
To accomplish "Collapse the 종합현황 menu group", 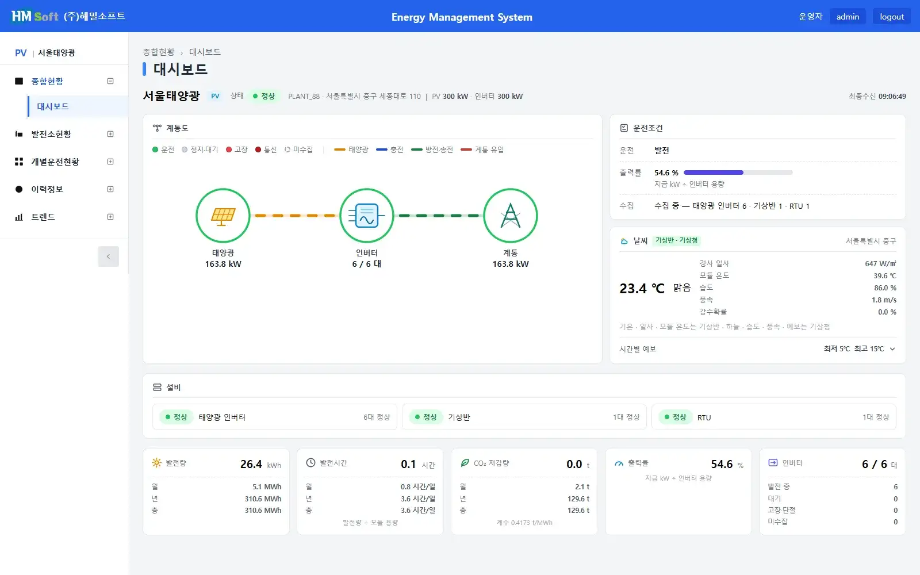I will 110,81.
